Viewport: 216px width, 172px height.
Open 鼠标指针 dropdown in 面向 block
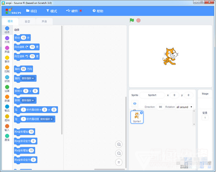click(x=28, y=78)
